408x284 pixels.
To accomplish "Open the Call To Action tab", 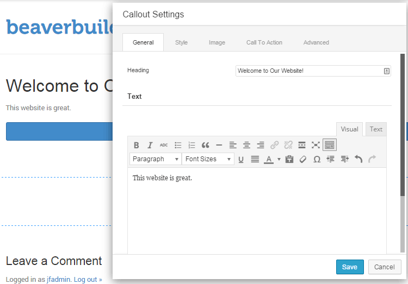I will pyautogui.click(x=264, y=42).
